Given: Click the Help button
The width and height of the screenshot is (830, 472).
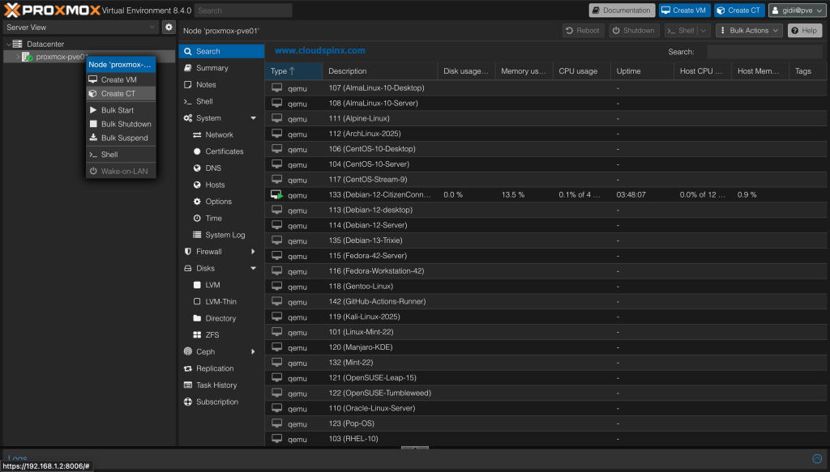Looking at the screenshot, I should coord(805,31).
